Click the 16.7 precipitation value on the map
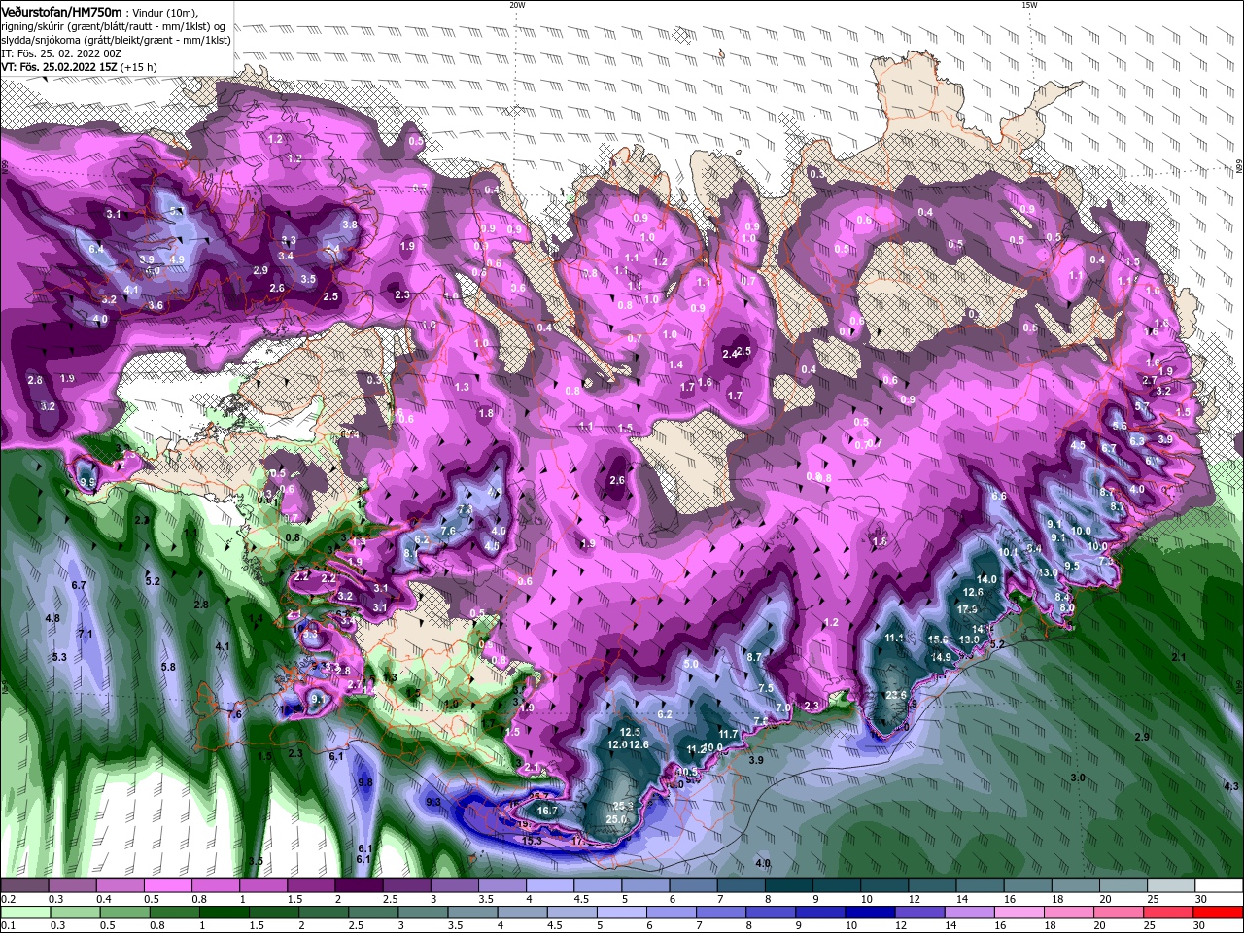 [547, 811]
